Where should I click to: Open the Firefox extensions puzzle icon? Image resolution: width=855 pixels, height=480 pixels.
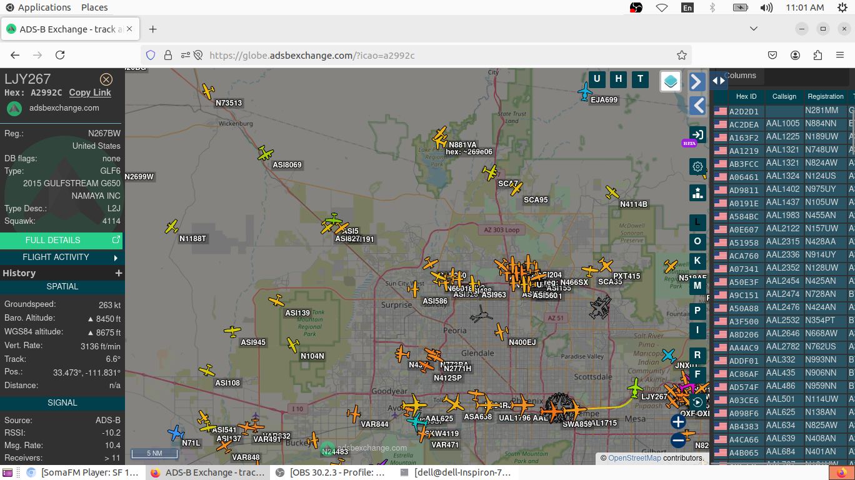tap(818, 55)
